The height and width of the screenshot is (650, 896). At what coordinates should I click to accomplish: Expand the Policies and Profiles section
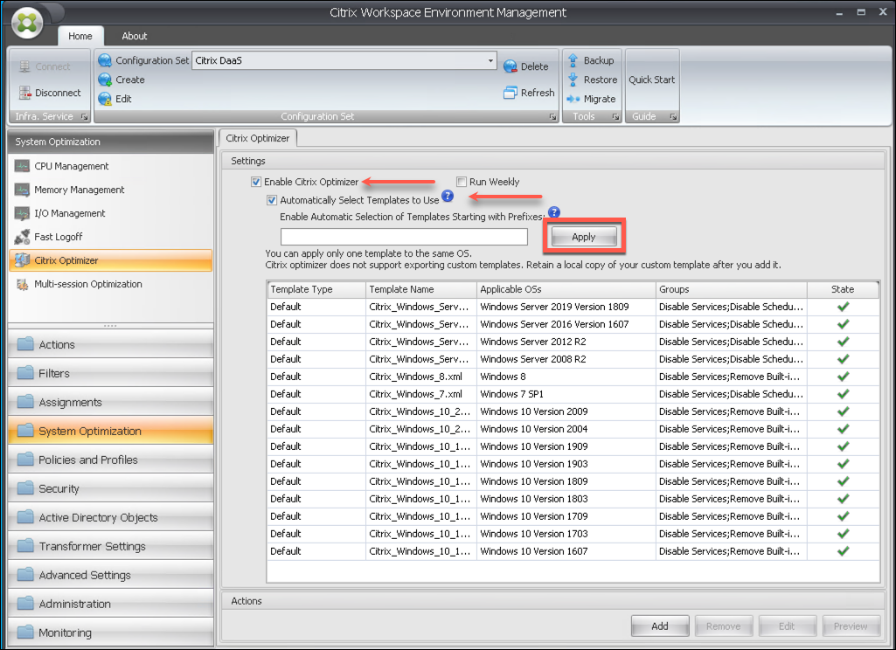87,460
